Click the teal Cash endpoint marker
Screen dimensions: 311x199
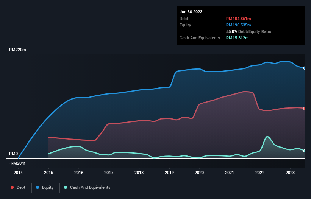click(x=305, y=151)
